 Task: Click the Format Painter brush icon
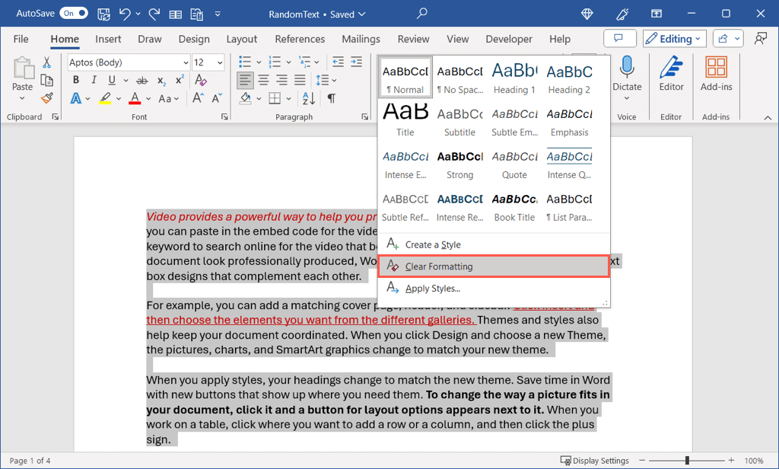click(x=46, y=98)
